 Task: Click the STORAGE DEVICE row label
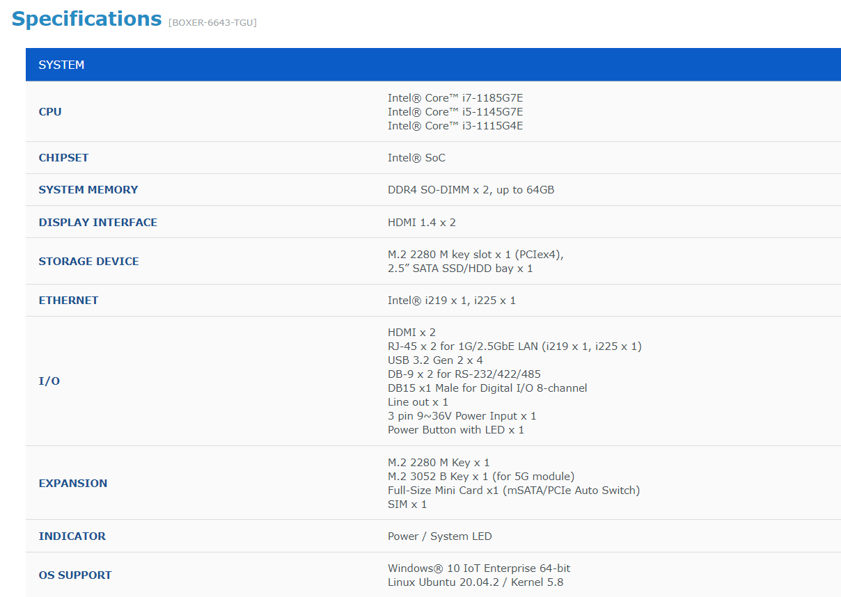(89, 261)
